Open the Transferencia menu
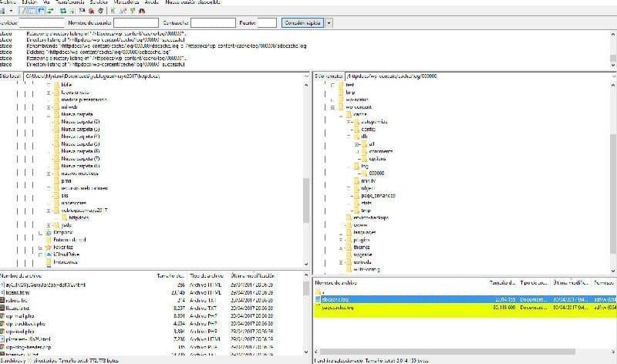This screenshot has height=364, width=617. [x=70, y=2]
